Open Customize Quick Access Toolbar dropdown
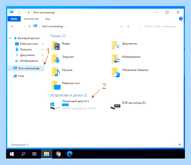 tap(29, 13)
